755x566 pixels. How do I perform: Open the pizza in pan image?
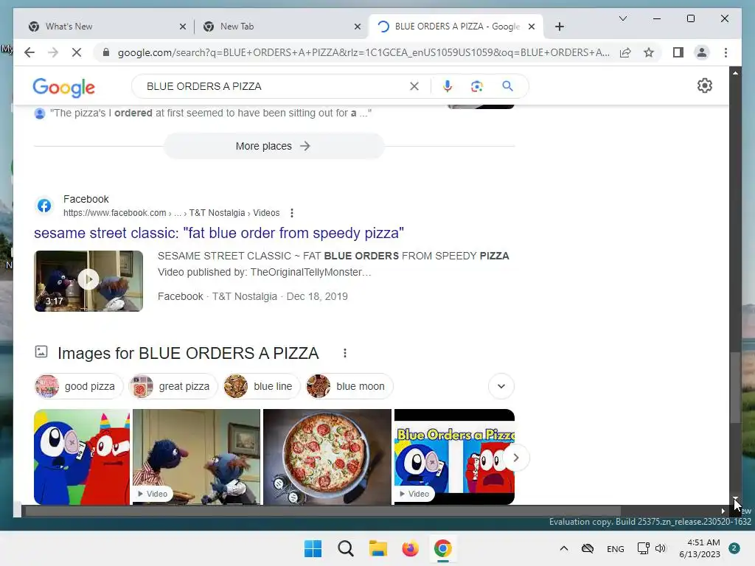pyautogui.click(x=327, y=457)
